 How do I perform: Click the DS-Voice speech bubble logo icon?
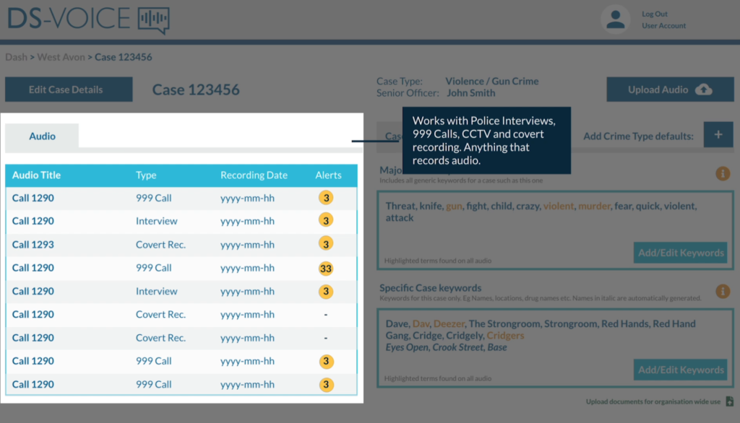[x=152, y=19]
